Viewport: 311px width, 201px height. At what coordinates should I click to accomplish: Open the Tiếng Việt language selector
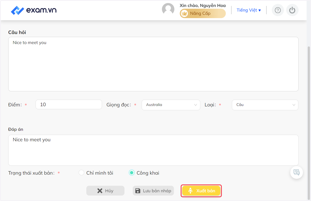[249, 10]
